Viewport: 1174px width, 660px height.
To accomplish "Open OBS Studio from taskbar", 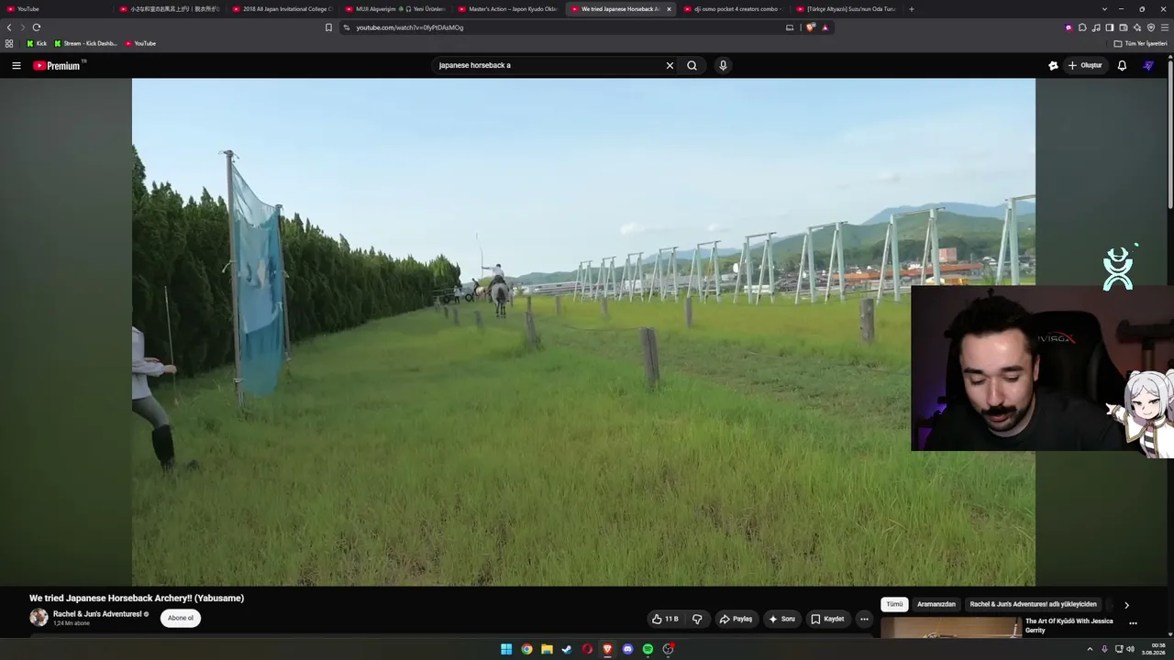I will 669,649.
